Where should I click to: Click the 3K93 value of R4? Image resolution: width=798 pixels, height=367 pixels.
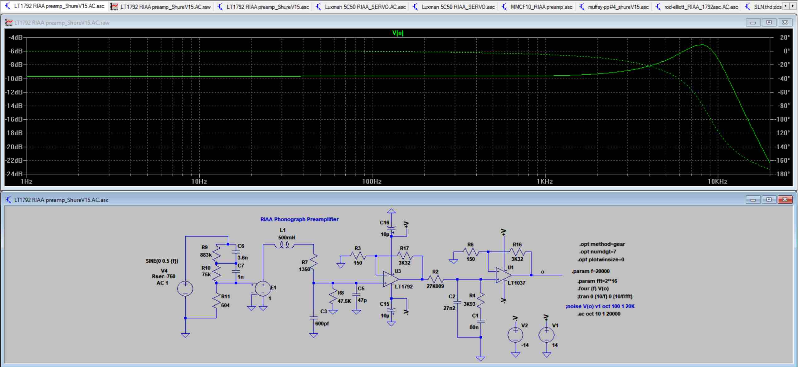tap(469, 304)
